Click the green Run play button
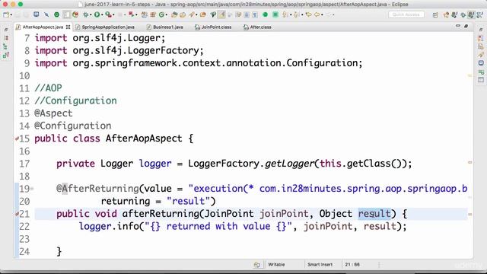487x274 pixels. (x=97, y=14)
